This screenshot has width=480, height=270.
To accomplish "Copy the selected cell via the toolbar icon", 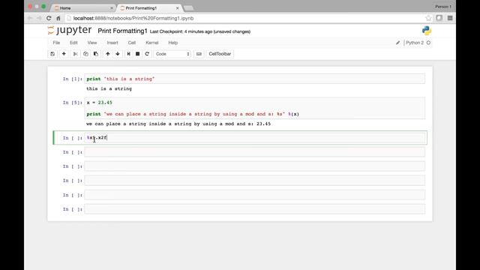I will (85, 54).
